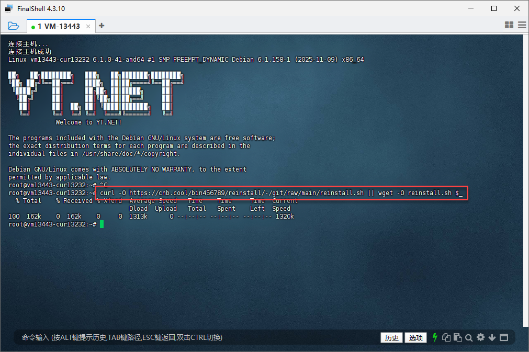This screenshot has width=529, height=352.
Task: Close the VM-13443 session tab
Action: (88, 26)
